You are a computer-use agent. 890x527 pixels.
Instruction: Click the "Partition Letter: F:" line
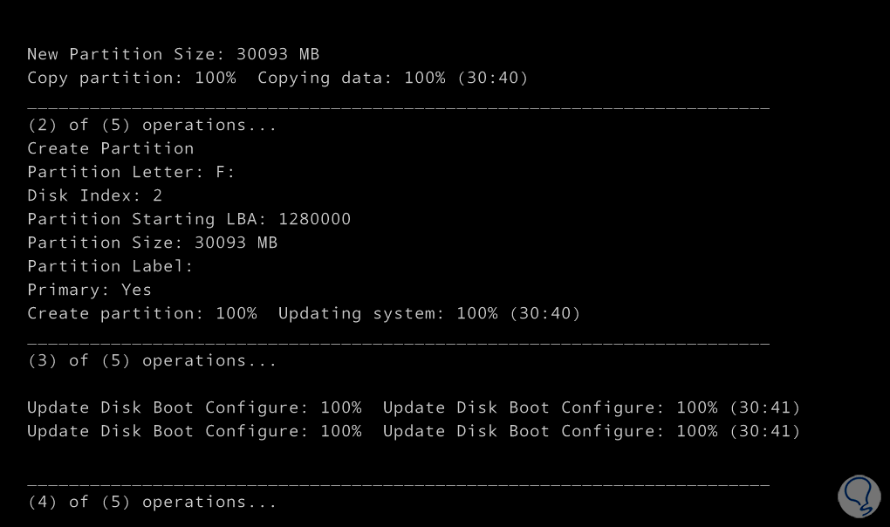131,172
